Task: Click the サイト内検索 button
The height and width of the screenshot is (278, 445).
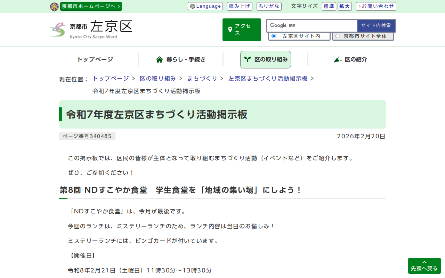Action: point(376,25)
